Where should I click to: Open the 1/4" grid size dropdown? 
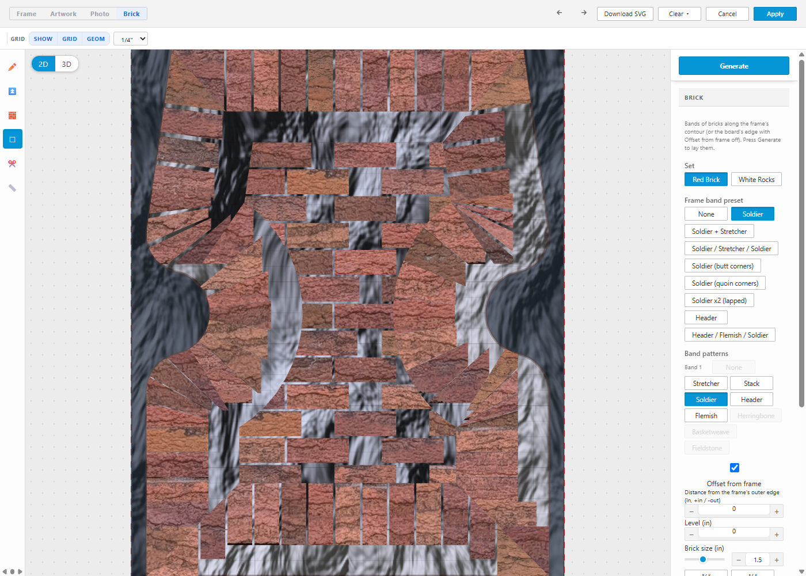131,39
